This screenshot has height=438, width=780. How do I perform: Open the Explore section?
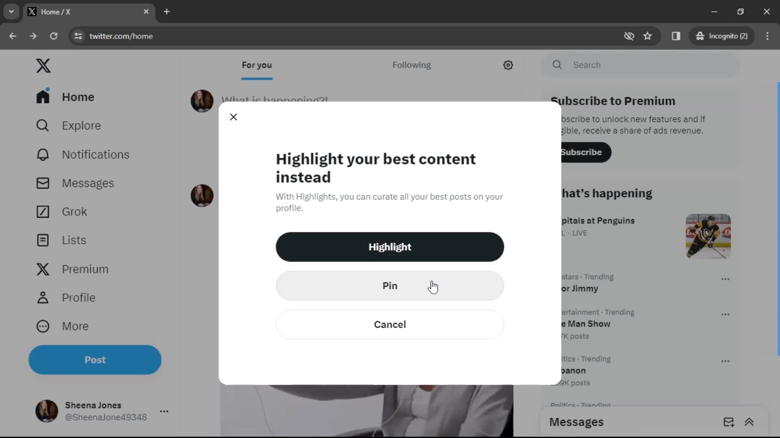81,125
